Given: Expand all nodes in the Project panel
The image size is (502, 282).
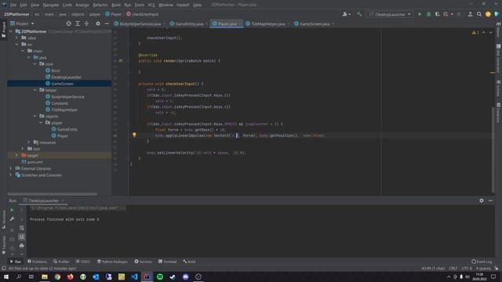Looking at the screenshot, I should click(78, 23).
